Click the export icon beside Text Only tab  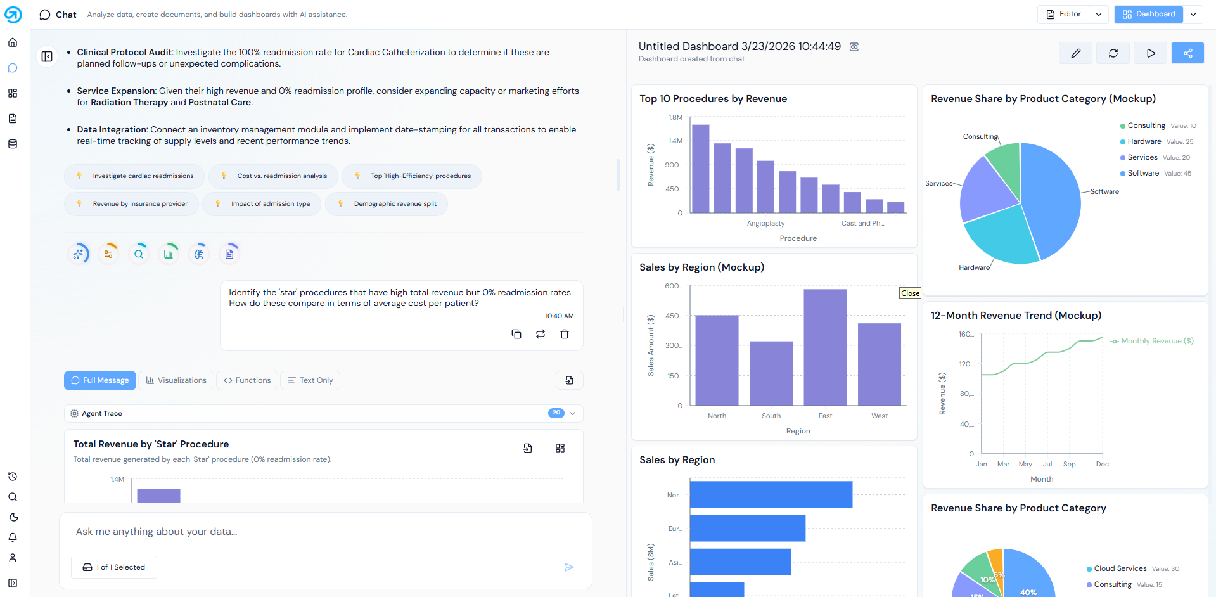[570, 380]
